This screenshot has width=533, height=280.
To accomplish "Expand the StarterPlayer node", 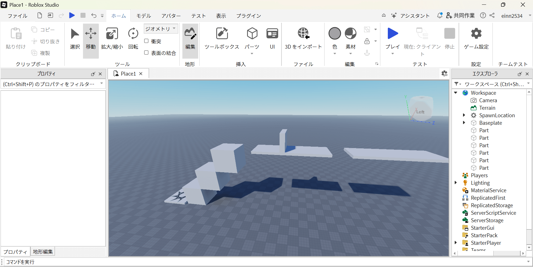I will point(456,242).
